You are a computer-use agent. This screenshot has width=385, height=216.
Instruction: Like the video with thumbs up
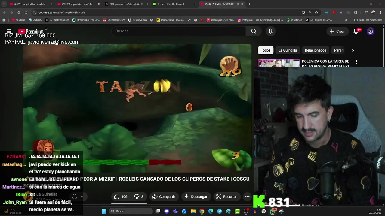[x=121, y=197]
